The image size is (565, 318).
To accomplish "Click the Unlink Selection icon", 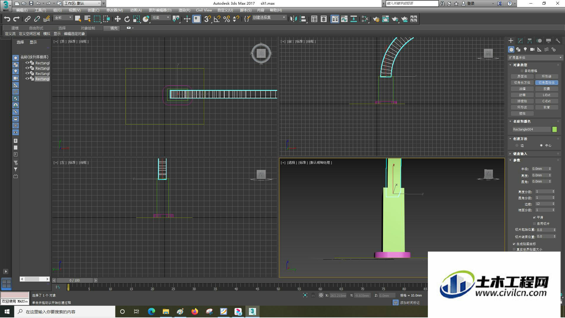I will (37, 19).
